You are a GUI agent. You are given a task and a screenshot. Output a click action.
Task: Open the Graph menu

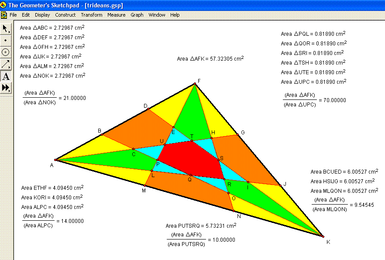(x=137, y=15)
